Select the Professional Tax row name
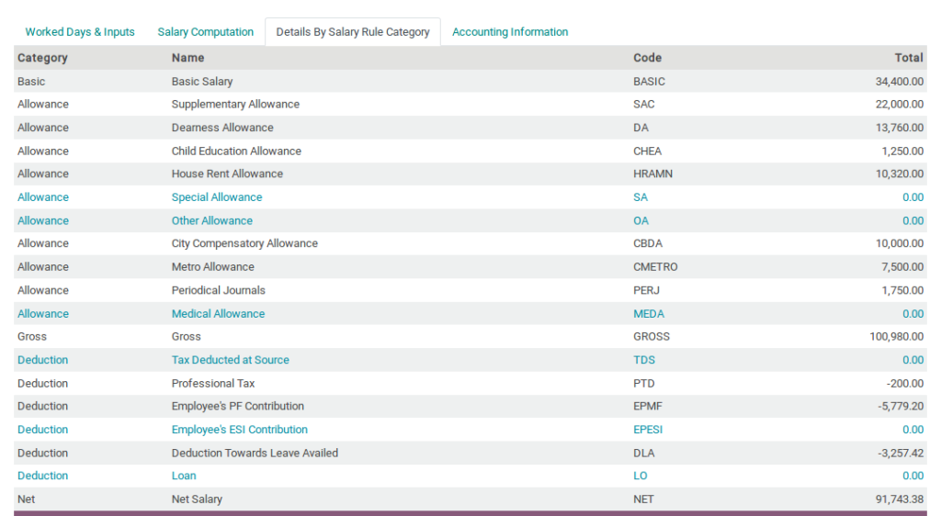The width and height of the screenshot is (941, 516). (213, 383)
